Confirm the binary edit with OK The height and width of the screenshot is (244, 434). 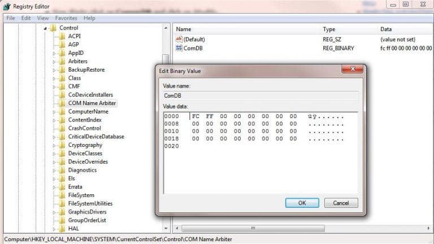pyautogui.click(x=302, y=203)
